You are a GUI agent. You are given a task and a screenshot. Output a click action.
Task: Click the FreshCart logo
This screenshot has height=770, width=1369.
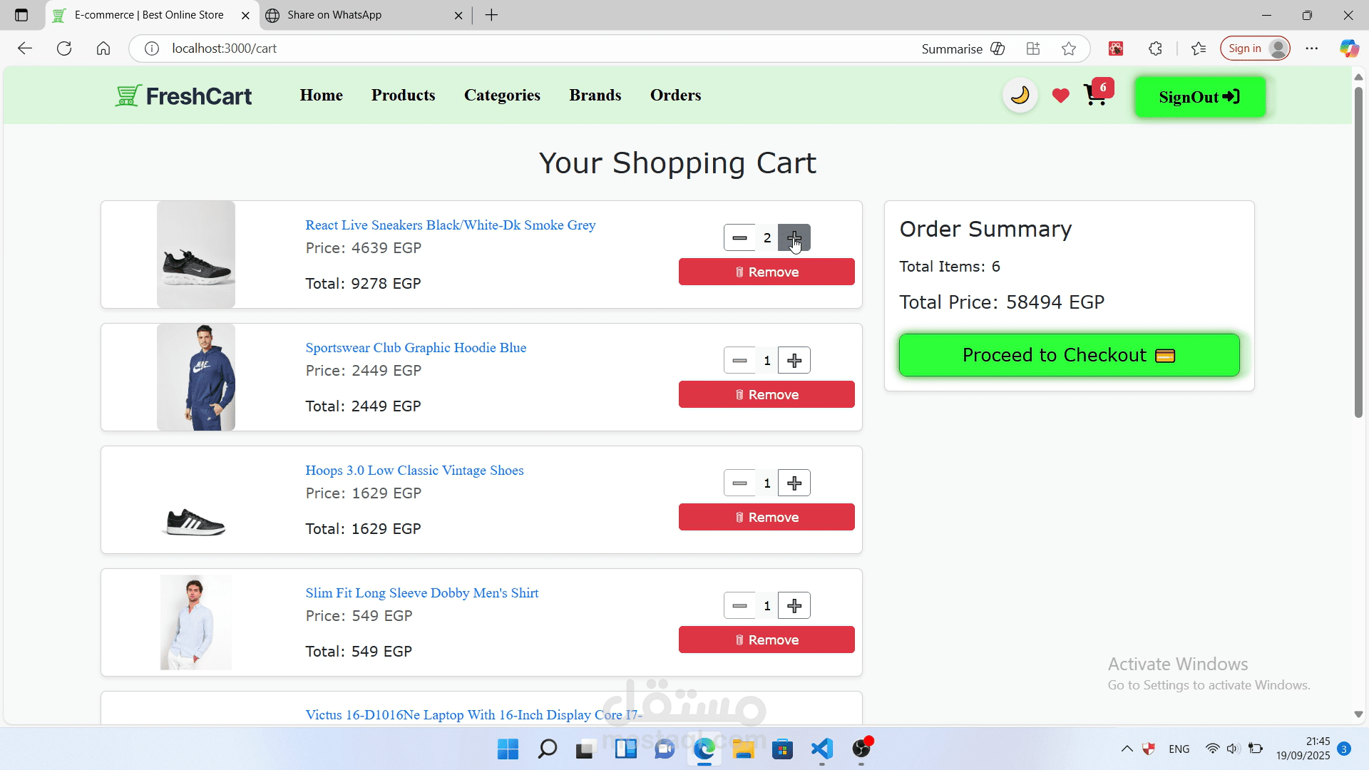[183, 96]
